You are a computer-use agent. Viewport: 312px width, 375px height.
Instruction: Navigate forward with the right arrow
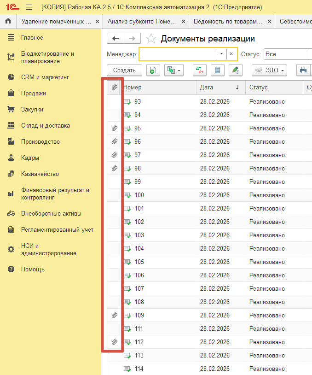click(132, 39)
